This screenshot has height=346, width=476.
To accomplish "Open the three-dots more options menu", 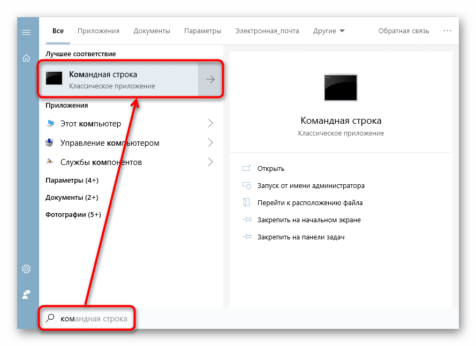I will coord(447,31).
